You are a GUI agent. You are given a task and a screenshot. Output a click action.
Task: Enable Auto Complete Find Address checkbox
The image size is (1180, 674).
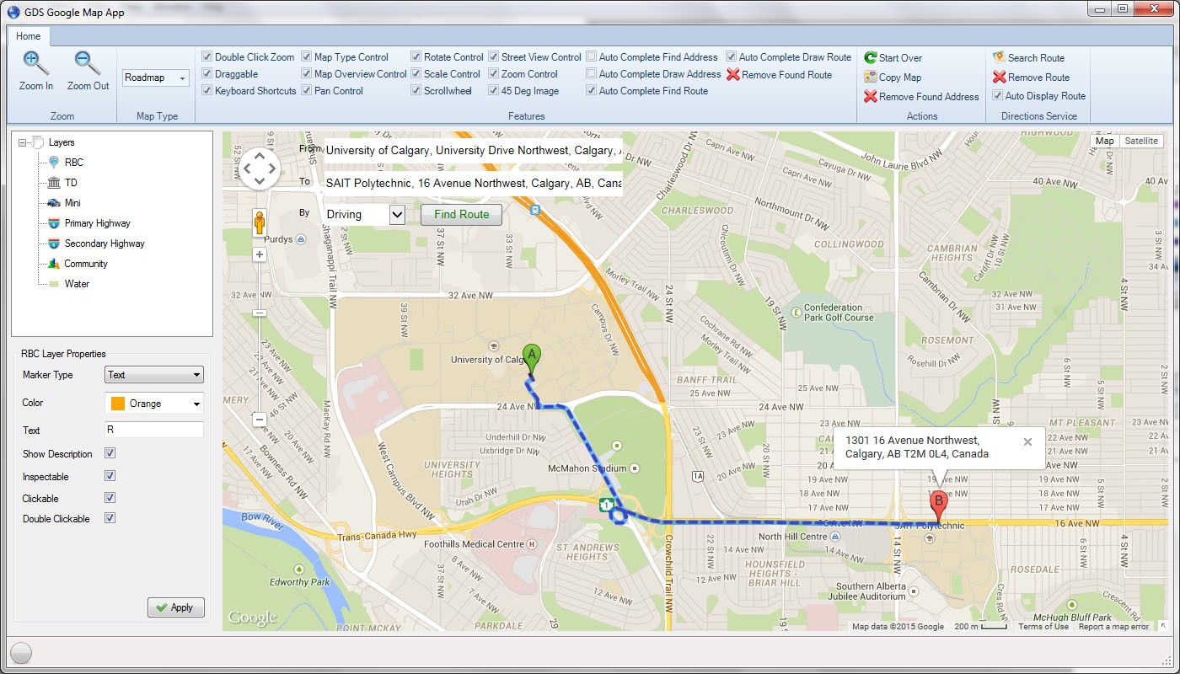pos(592,56)
